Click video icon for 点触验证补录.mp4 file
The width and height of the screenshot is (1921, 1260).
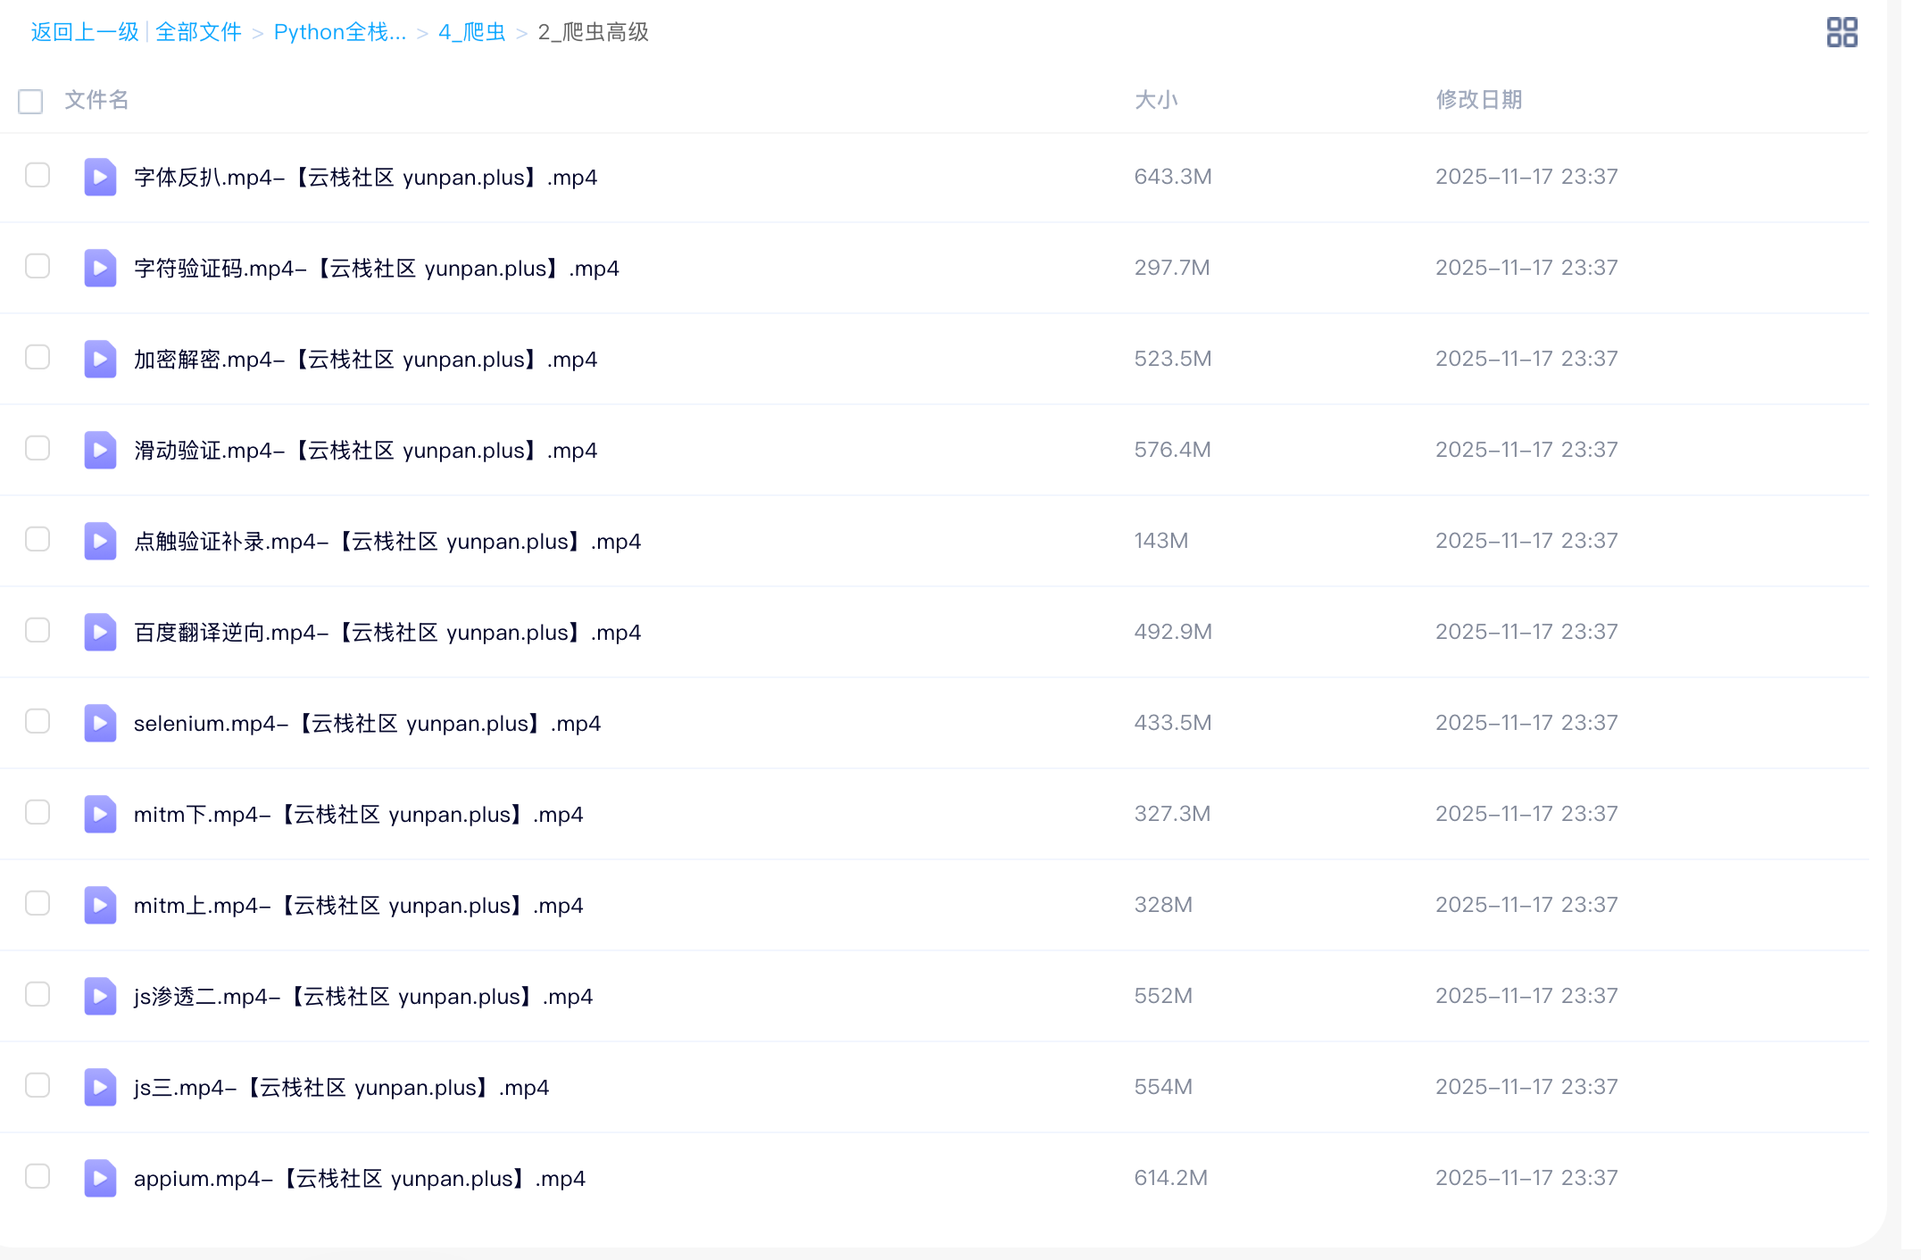(100, 541)
